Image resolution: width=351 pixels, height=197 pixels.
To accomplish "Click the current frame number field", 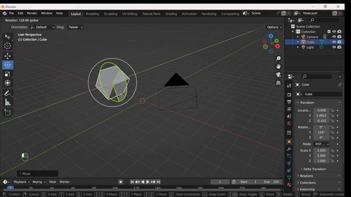I will tap(220, 182).
